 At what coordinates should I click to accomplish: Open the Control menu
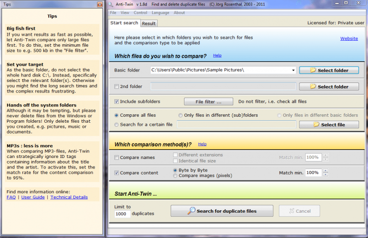coord(140,12)
